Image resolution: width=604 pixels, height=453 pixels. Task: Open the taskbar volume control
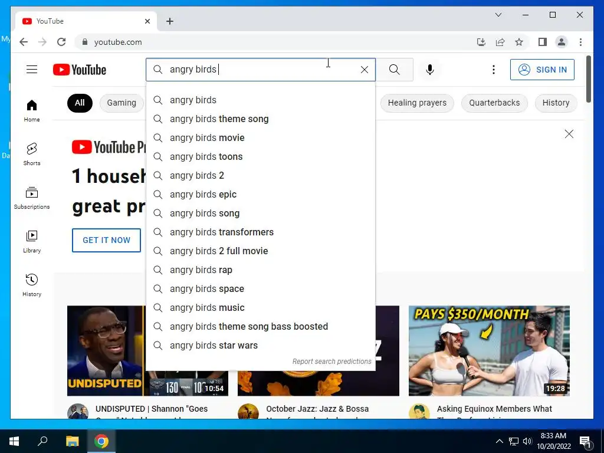(x=527, y=441)
